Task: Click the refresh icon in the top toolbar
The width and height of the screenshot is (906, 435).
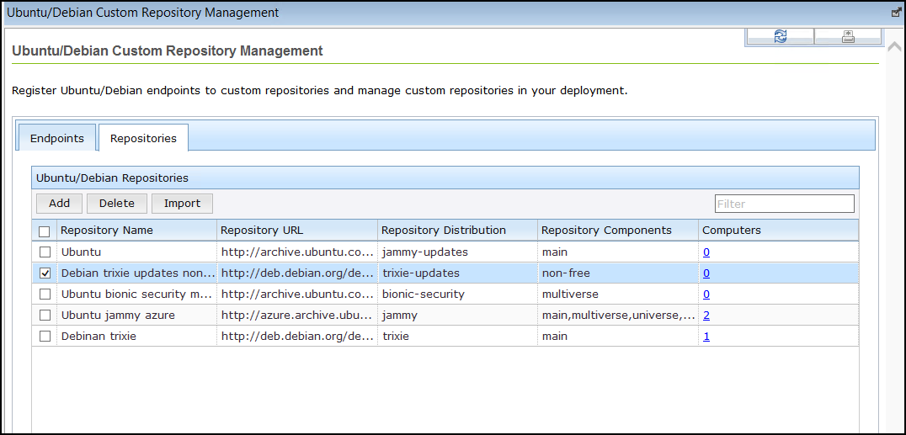Action: pyautogui.click(x=781, y=36)
